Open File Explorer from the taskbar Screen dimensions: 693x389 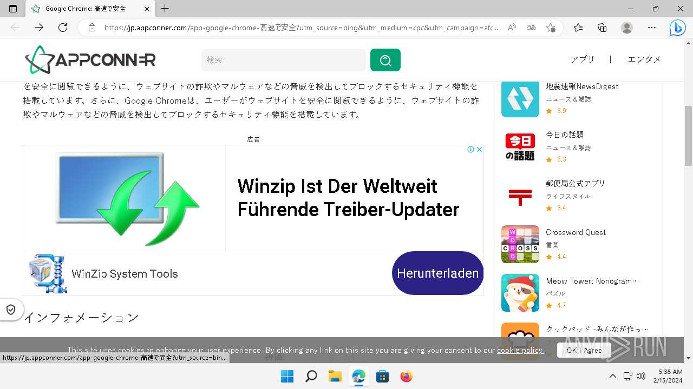click(x=335, y=376)
